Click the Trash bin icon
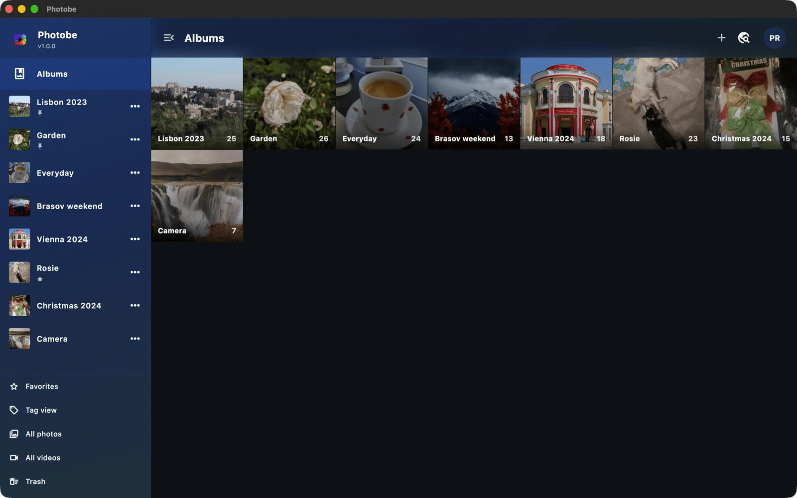 (x=14, y=482)
